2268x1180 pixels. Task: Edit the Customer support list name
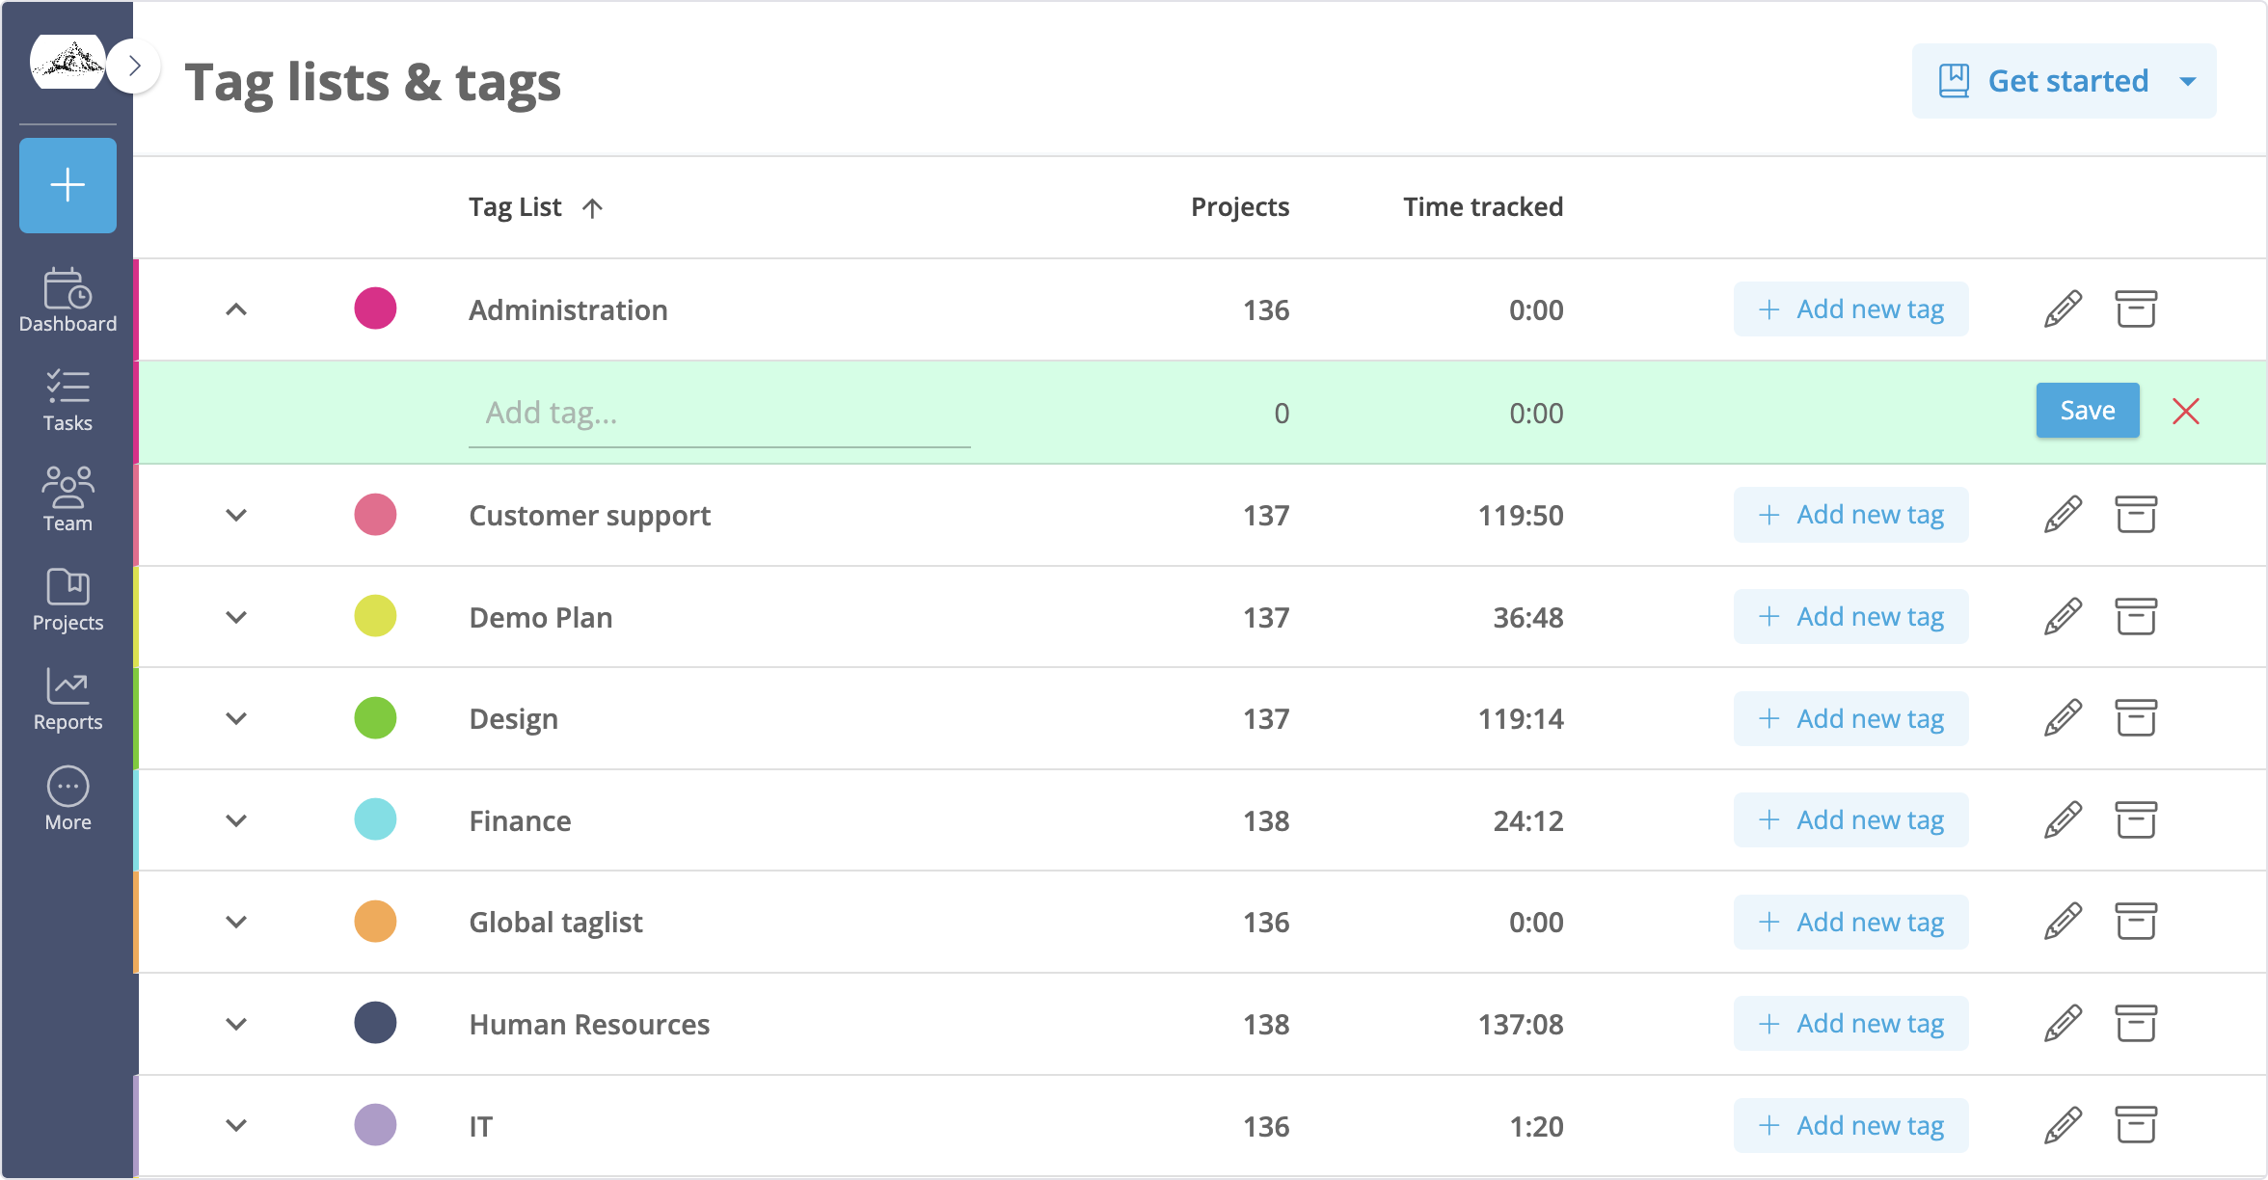[2062, 514]
